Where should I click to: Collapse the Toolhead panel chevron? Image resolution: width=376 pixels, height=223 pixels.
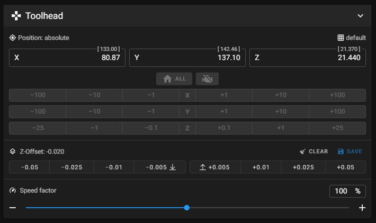pyautogui.click(x=361, y=16)
